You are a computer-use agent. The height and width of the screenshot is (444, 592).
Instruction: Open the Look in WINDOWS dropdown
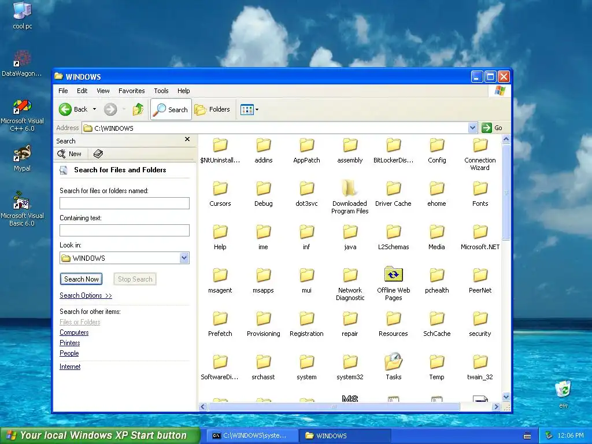click(184, 258)
